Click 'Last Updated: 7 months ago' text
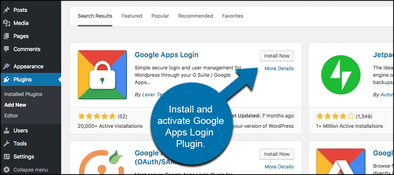The height and width of the screenshot is (175, 394). click(262, 116)
